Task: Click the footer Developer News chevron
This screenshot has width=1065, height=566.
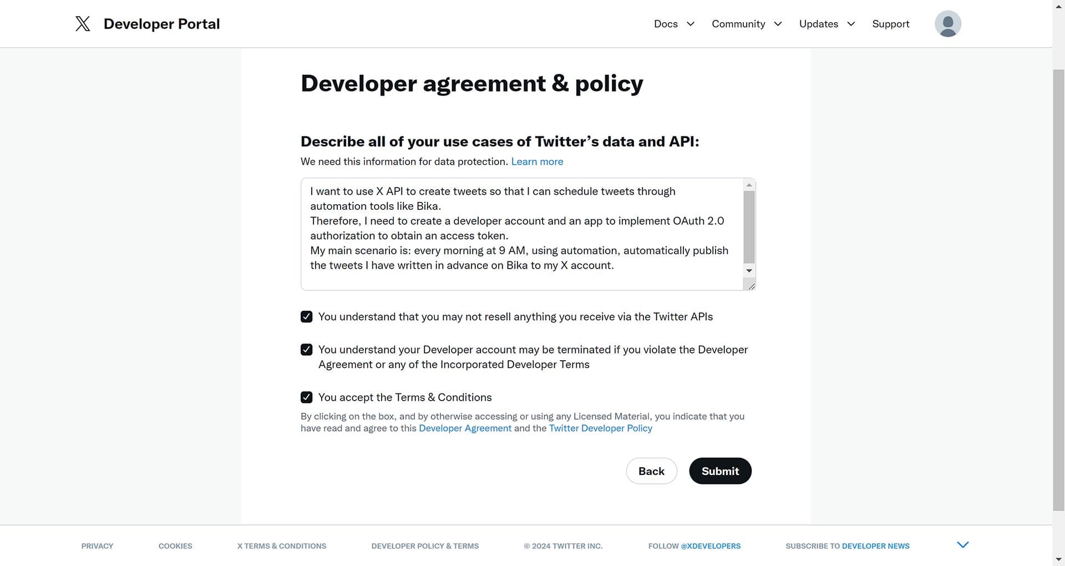Action: pos(962,545)
